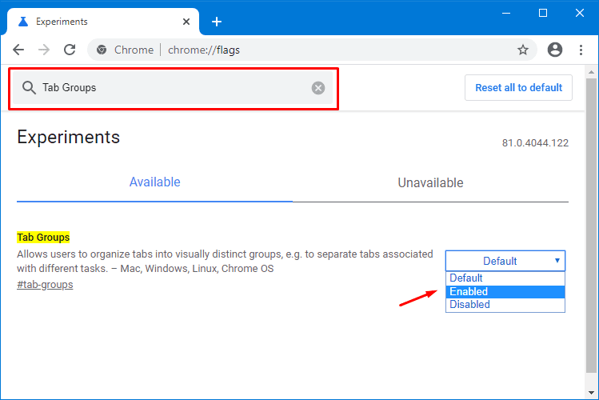Click the scrollbar up arrow
The width and height of the screenshot is (599, 400).
tap(591, 72)
